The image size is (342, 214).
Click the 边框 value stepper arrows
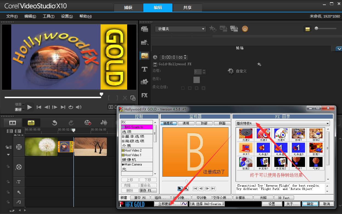point(204,72)
